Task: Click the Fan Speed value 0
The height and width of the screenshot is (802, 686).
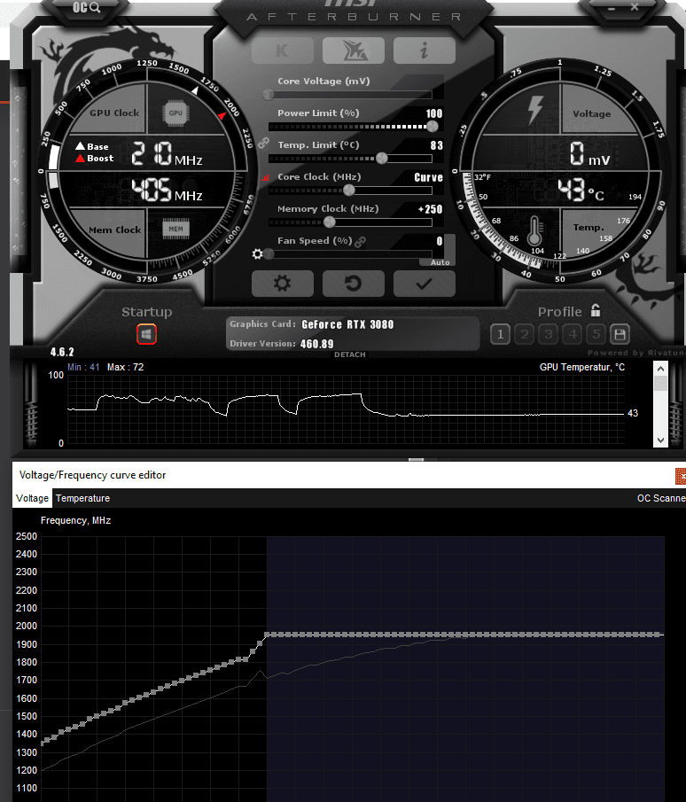Action: pyautogui.click(x=440, y=241)
